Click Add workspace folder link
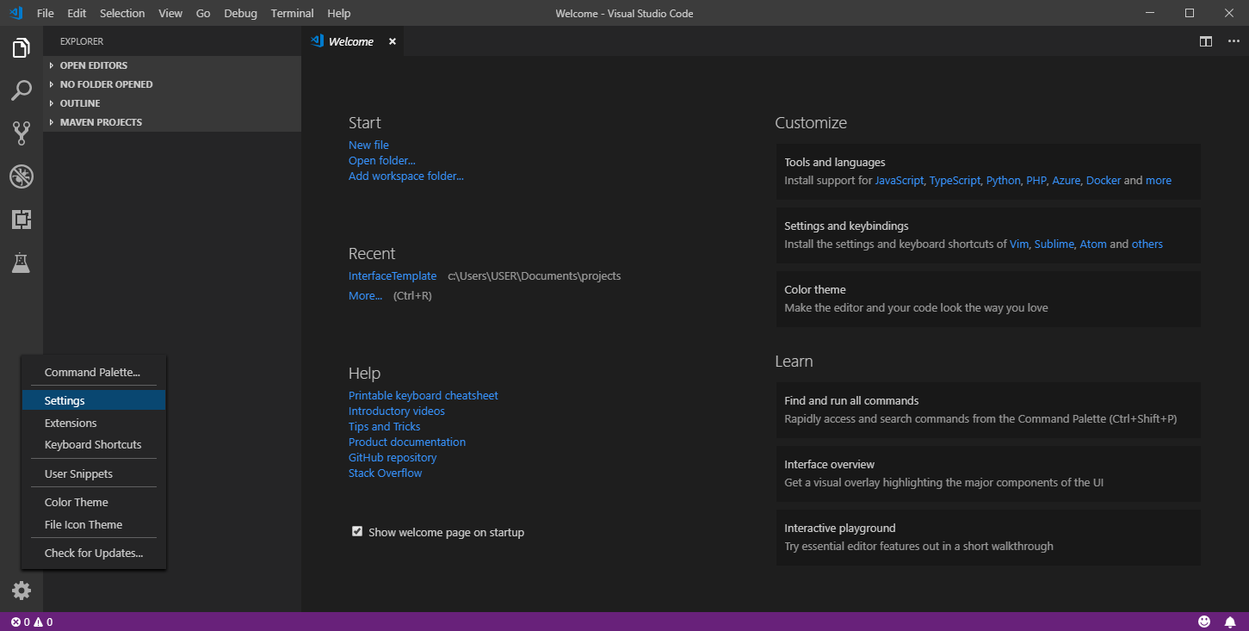1249x631 pixels. coord(405,176)
